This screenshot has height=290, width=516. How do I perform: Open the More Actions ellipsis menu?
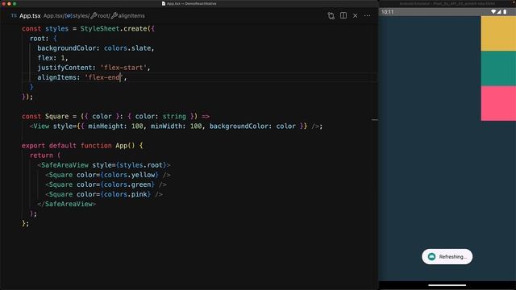click(368, 16)
